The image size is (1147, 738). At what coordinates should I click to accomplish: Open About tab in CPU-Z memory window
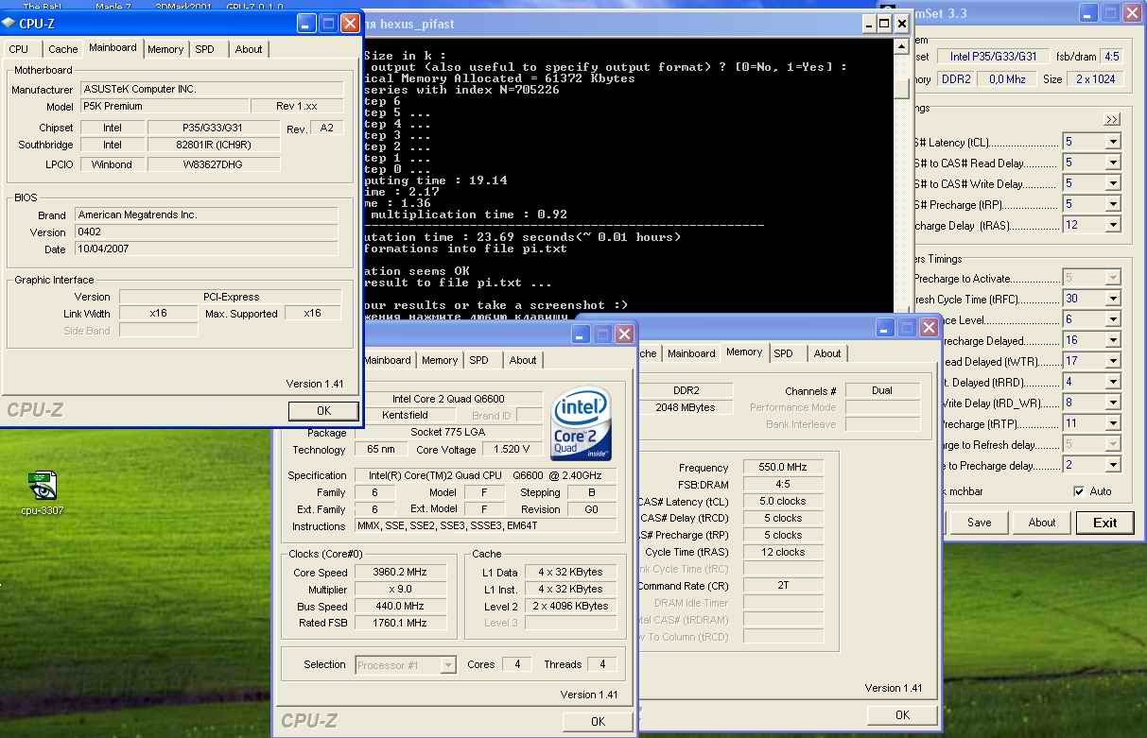coord(827,353)
